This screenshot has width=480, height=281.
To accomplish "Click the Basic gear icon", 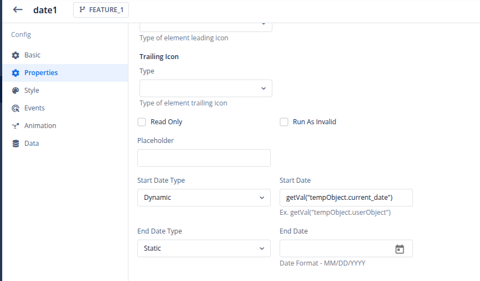I will coord(16,55).
